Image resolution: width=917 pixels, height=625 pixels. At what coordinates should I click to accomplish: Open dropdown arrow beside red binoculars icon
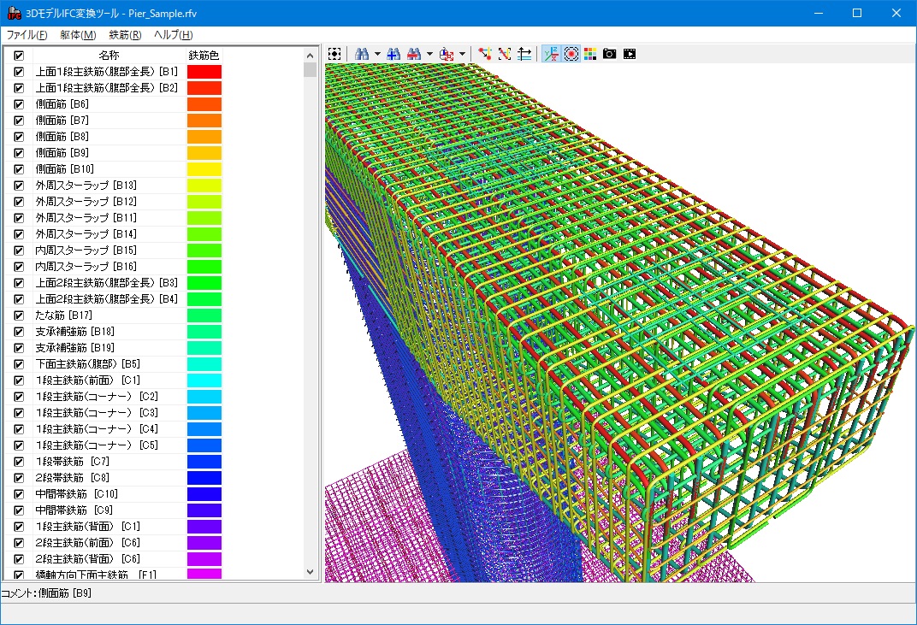pos(429,54)
